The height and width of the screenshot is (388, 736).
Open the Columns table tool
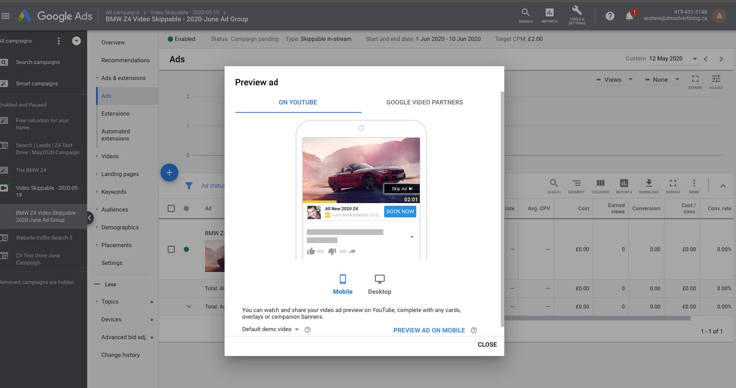click(x=600, y=186)
